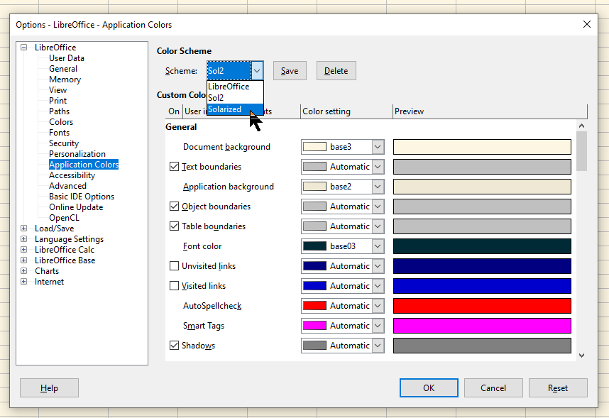The image size is (609, 418).
Task: Open the Scheme dropdown arrow
Action: (257, 71)
